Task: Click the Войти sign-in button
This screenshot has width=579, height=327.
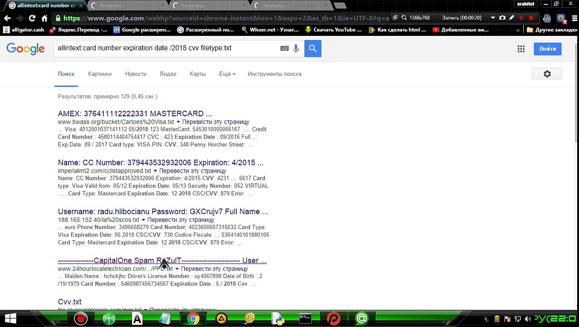Action: pyautogui.click(x=548, y=49)
